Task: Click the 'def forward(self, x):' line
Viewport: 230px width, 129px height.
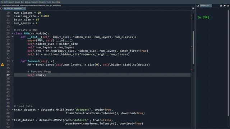Action: point(38,61)
